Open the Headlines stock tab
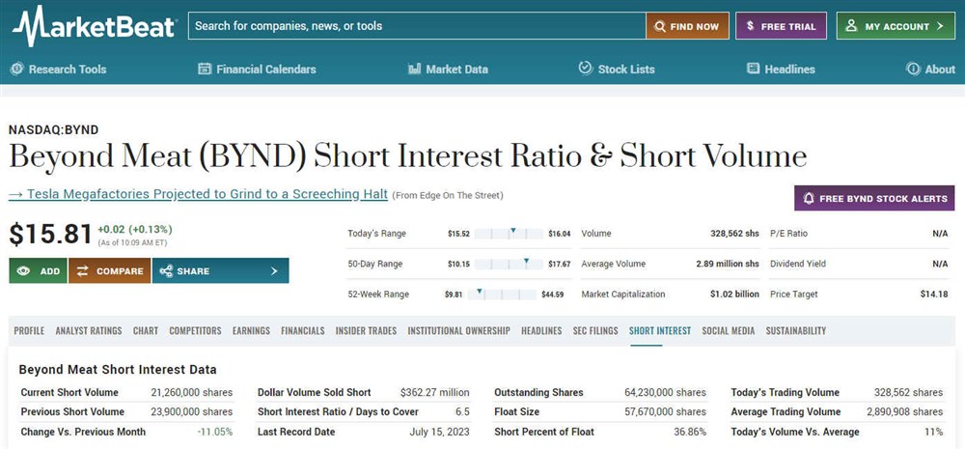This screenshot has height=449, width=965. [x=541, y=331]
